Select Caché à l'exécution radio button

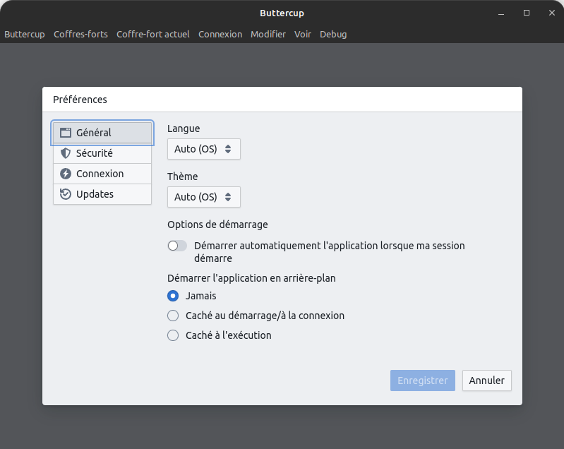[173, 335]
